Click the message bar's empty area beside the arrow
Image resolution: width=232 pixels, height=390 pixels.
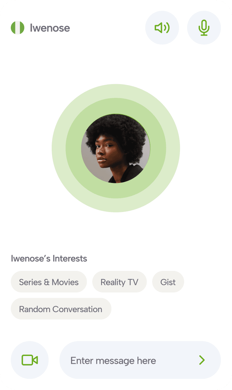177,360
